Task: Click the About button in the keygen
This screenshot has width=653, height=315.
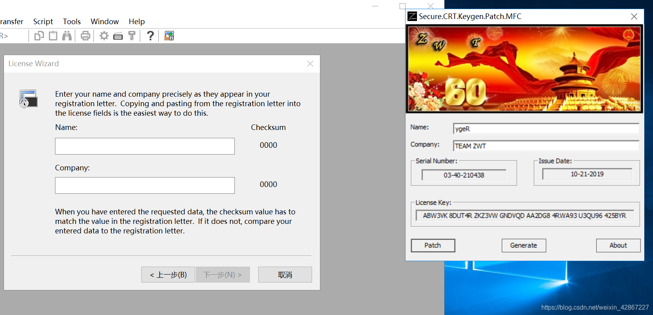Action: click(x=618, y=245)
